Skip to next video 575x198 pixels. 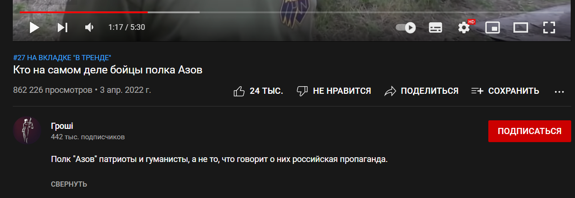[x=63, y=27]
